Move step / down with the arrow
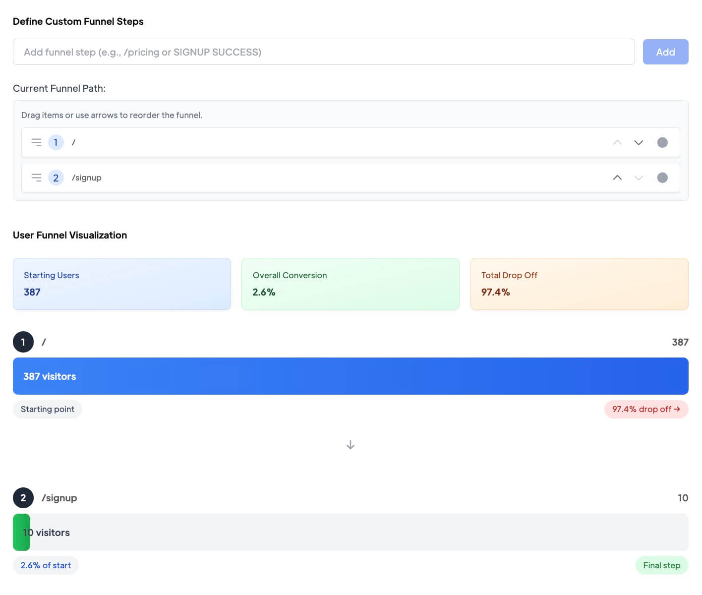The height and width of the screenshot is (595, 702). tap(639, 142)
